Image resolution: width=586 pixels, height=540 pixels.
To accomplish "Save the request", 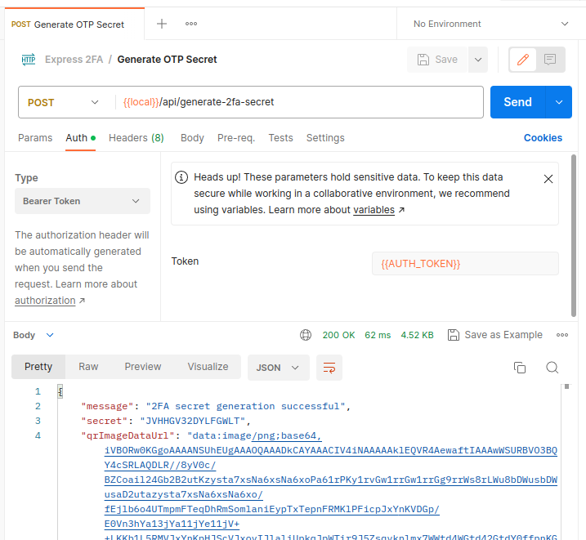I will click(437, 60).
